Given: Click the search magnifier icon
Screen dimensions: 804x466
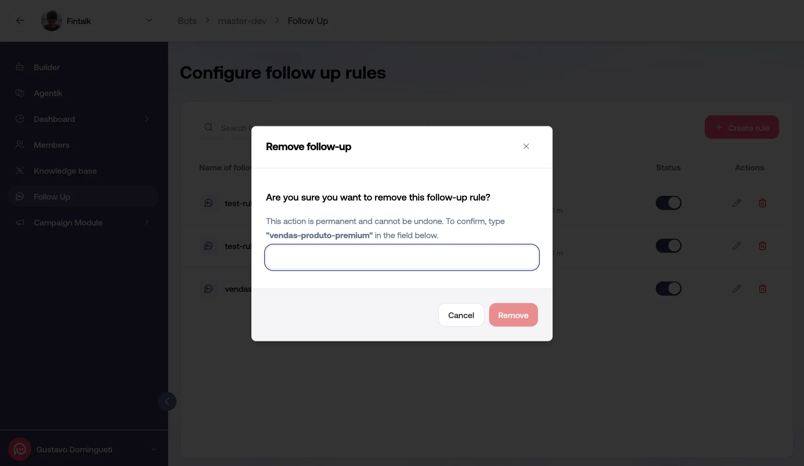Looking at the screenshot, I should pos(209,128).
